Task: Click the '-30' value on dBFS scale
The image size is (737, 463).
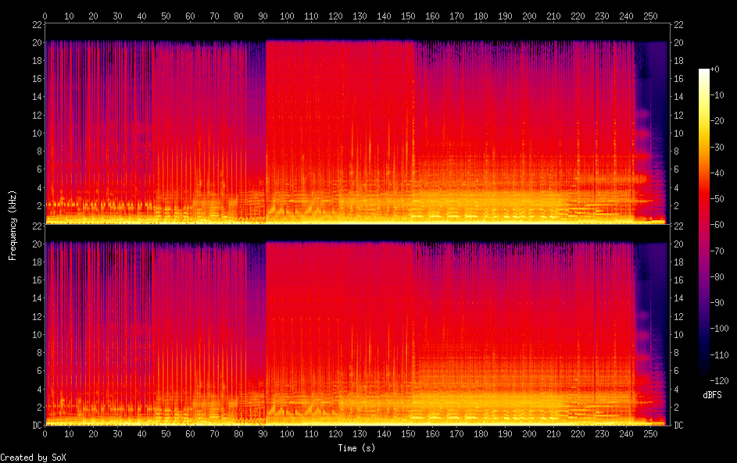Action: pos(717,147)
